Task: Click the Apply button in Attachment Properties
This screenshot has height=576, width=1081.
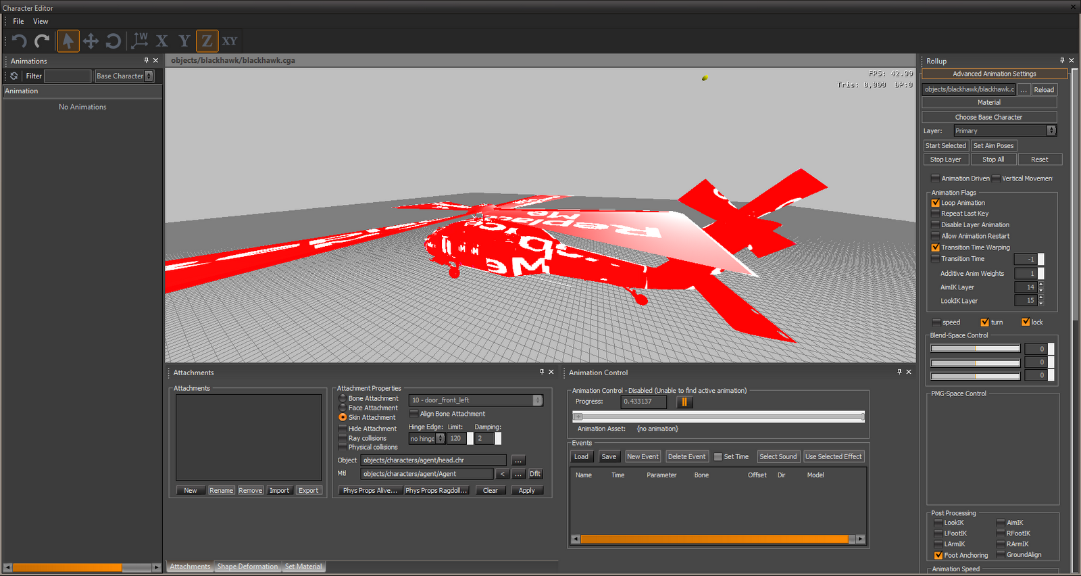Action: point(527,490)
